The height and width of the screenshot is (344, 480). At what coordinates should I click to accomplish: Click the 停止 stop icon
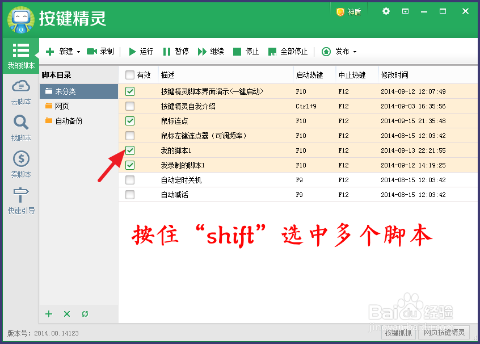click(237, 51)
